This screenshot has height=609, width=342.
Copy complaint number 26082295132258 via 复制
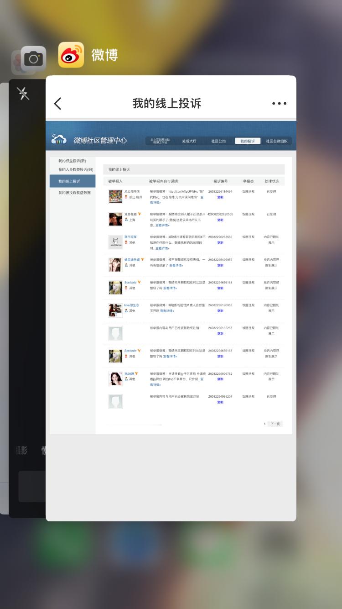[x=220, y=334]
